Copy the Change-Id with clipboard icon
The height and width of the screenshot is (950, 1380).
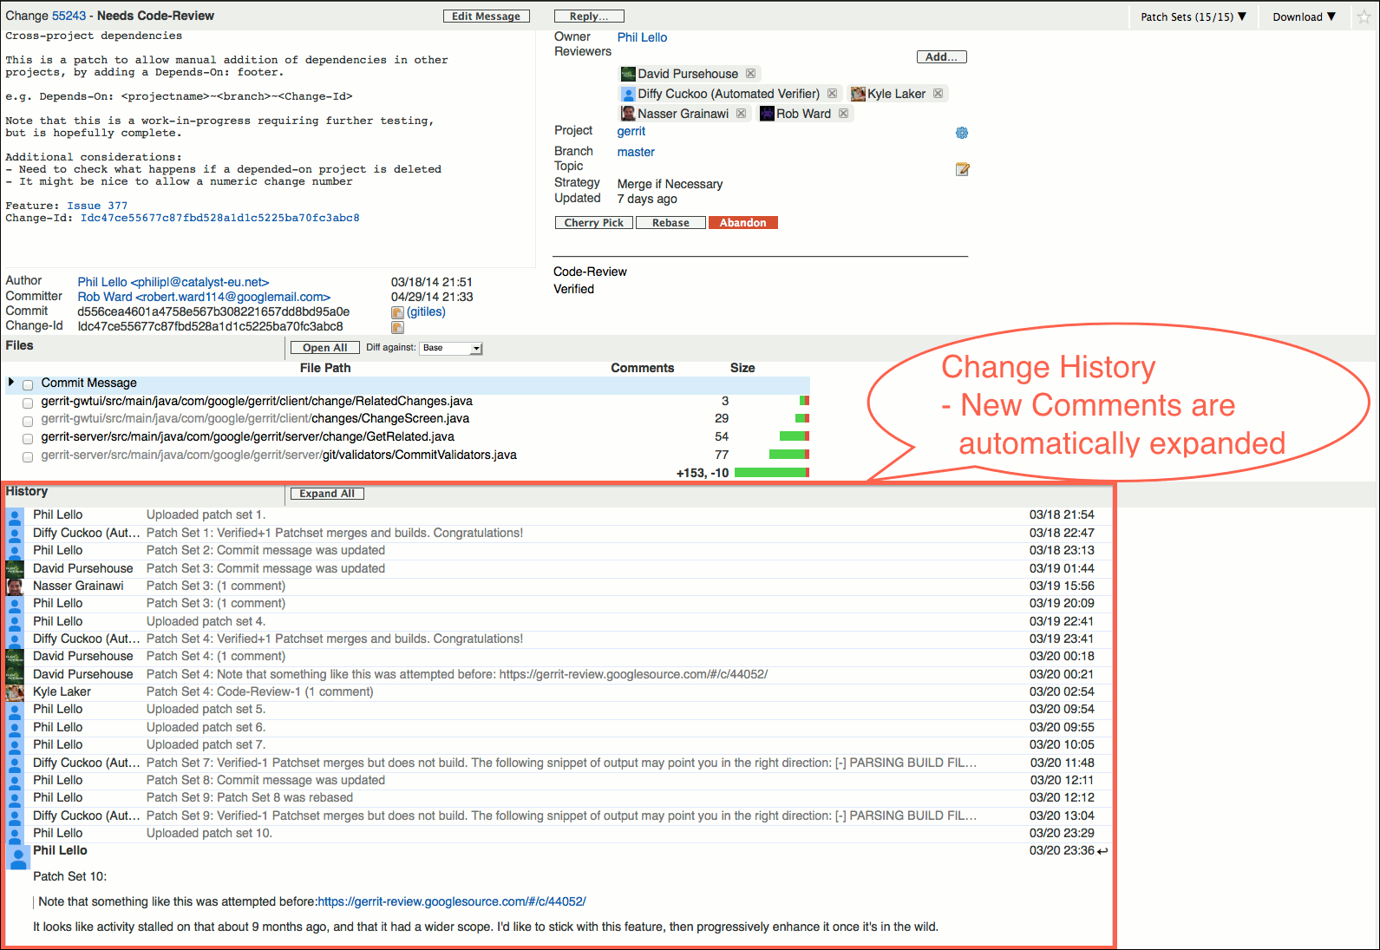tap(397, 328)
